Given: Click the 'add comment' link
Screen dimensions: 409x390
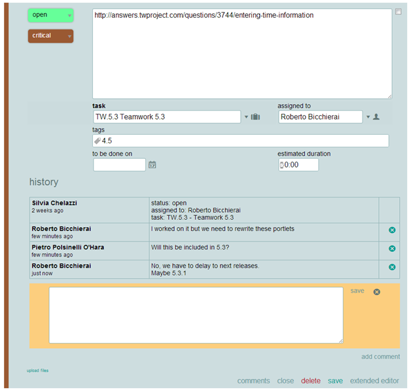Looking at the screenshot, I should pyautogui.click(x=380, y=357).
